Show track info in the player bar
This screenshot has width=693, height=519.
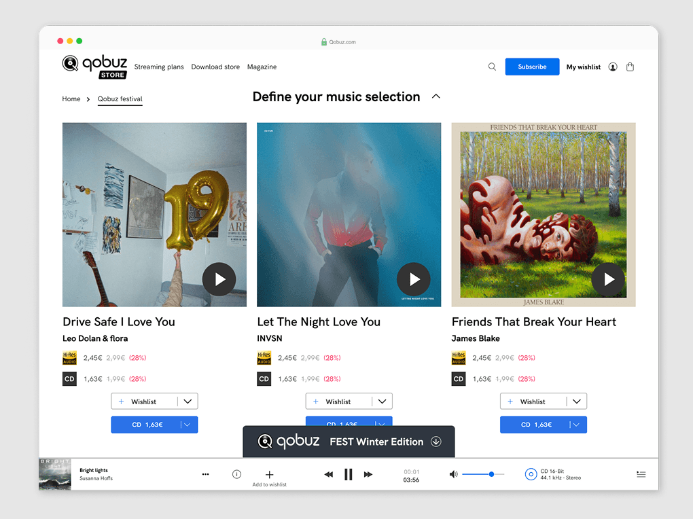click(237, 474)
